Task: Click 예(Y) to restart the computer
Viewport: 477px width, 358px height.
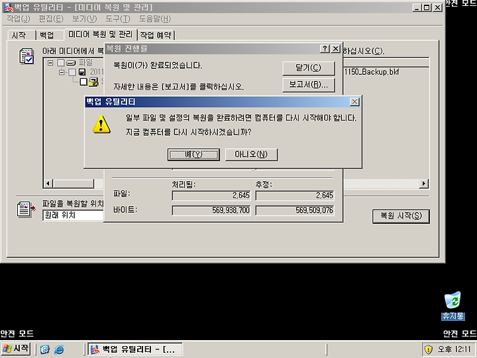Action: (193, 154)
